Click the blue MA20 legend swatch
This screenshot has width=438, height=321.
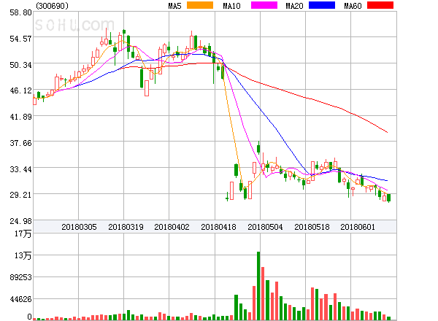click(322, 5)
